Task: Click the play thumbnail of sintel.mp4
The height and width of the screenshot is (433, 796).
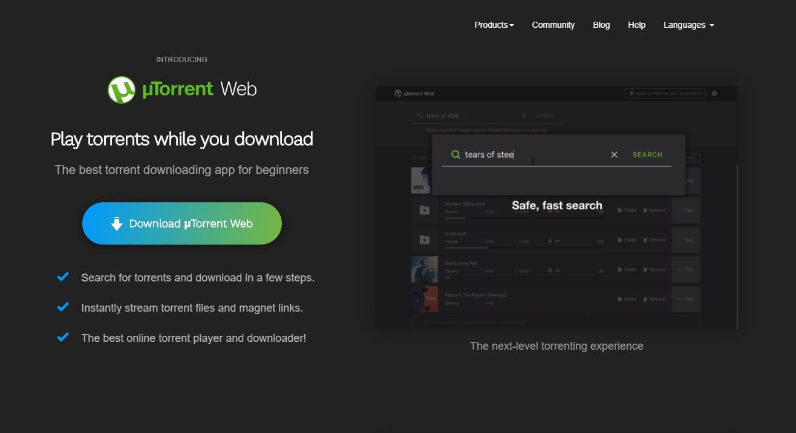Action: click(x=424, y=240)
